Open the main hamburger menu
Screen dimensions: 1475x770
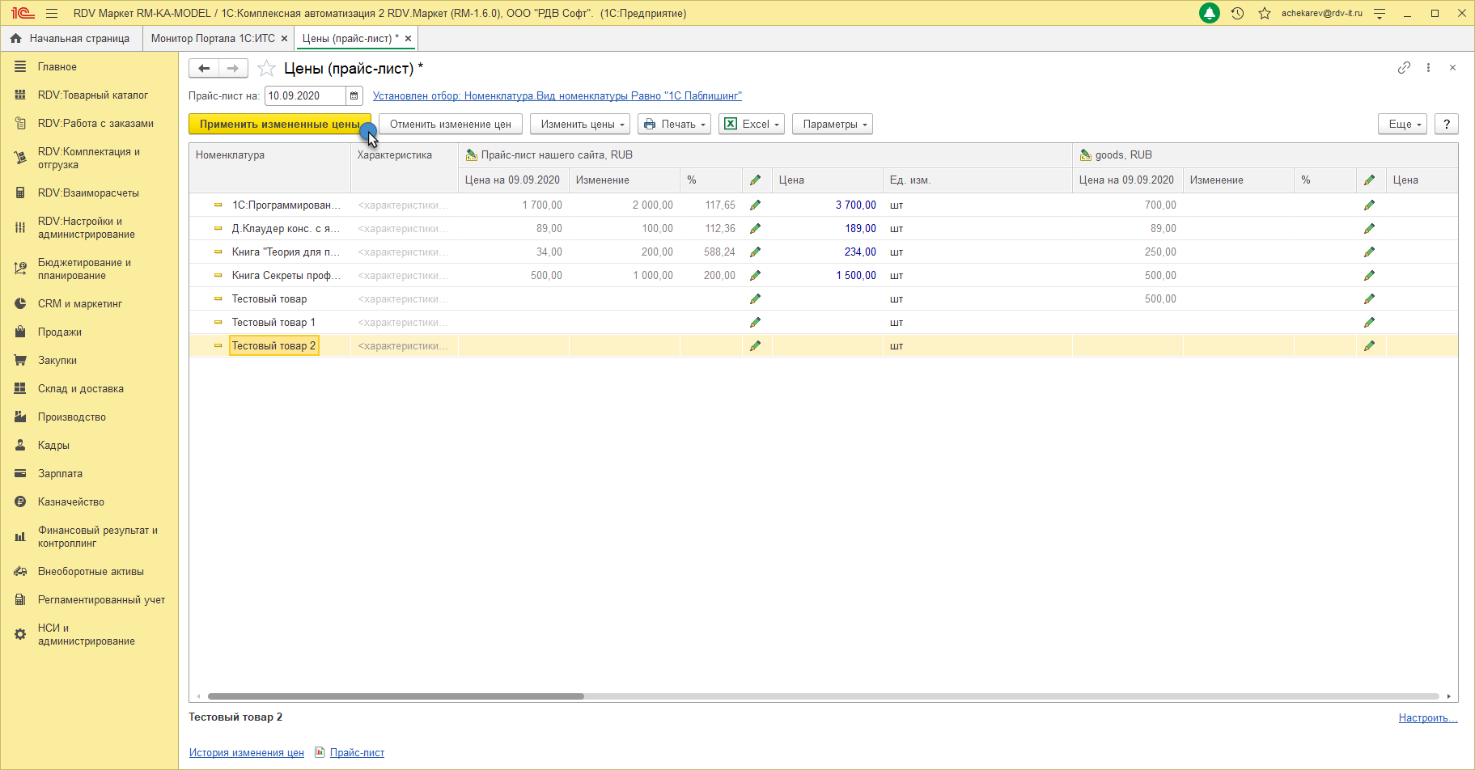tap(52, 14)
